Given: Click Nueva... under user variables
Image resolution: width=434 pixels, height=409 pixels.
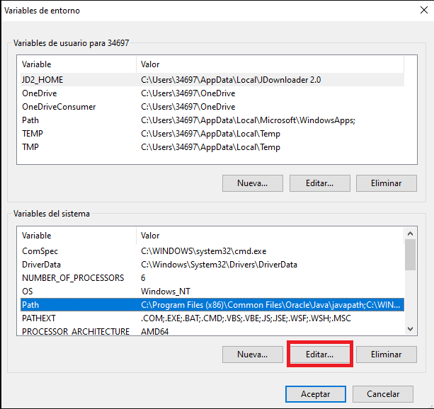Looking at the screenshot, I should (x=253, y=183).
